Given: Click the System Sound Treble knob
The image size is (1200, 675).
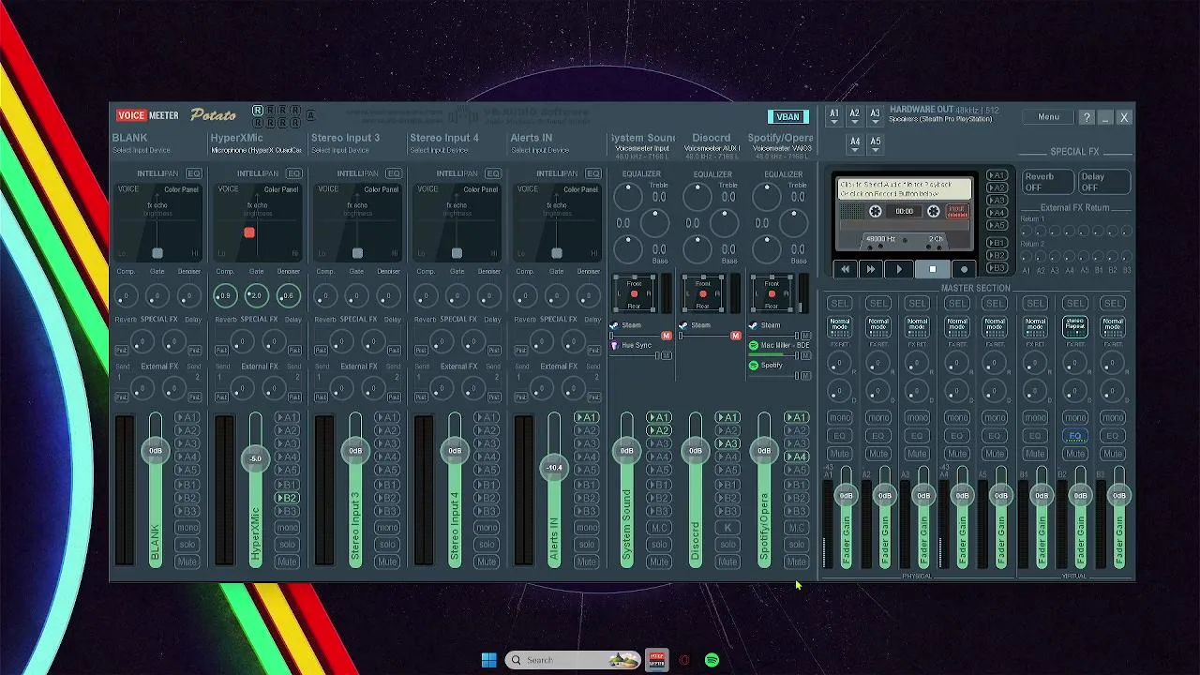Looking at the screenshot, I should (628, 195).
